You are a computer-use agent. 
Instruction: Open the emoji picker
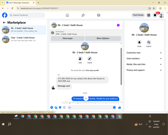114,108
